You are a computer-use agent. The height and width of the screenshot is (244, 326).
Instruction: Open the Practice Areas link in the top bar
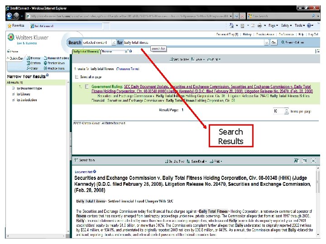pos(265,34)
